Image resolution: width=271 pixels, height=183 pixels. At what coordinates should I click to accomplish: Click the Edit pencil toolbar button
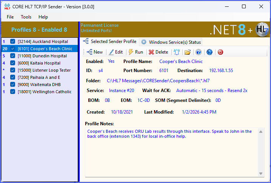coord(115,52)
